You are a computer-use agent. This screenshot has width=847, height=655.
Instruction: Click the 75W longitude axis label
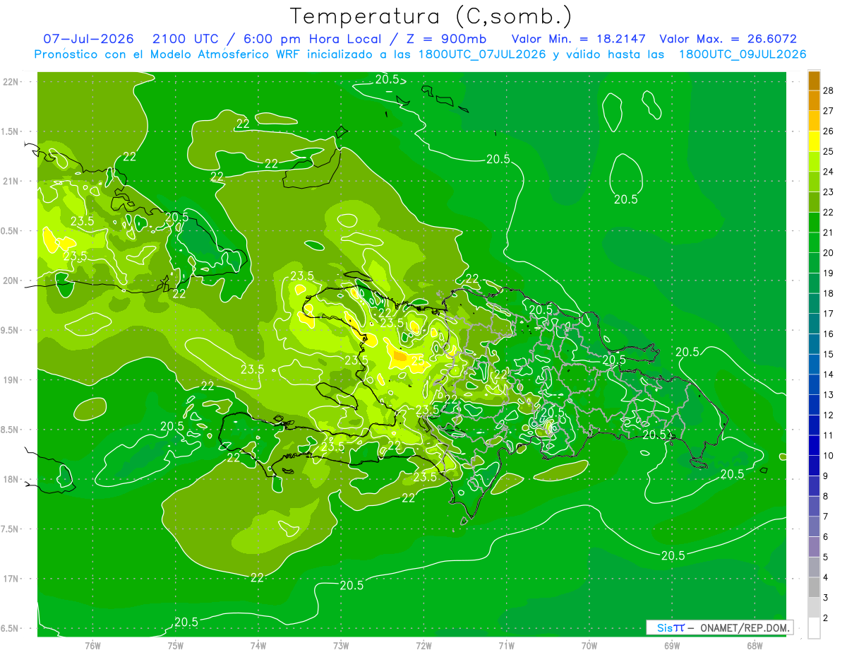pyautogui.click(x=176, y=646)
